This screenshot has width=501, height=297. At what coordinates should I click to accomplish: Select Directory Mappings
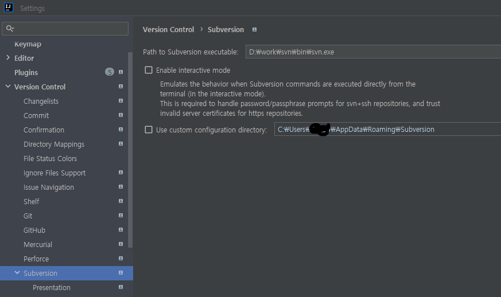pos(54,144)
